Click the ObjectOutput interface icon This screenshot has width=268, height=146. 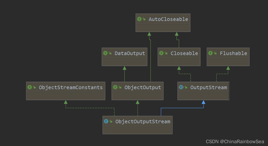[x=115, y=87]
